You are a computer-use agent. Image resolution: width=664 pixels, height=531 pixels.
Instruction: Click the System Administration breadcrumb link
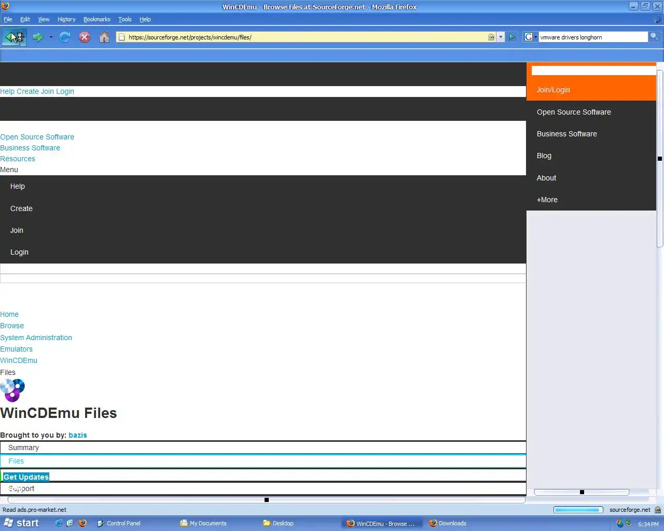coord(36,338)
